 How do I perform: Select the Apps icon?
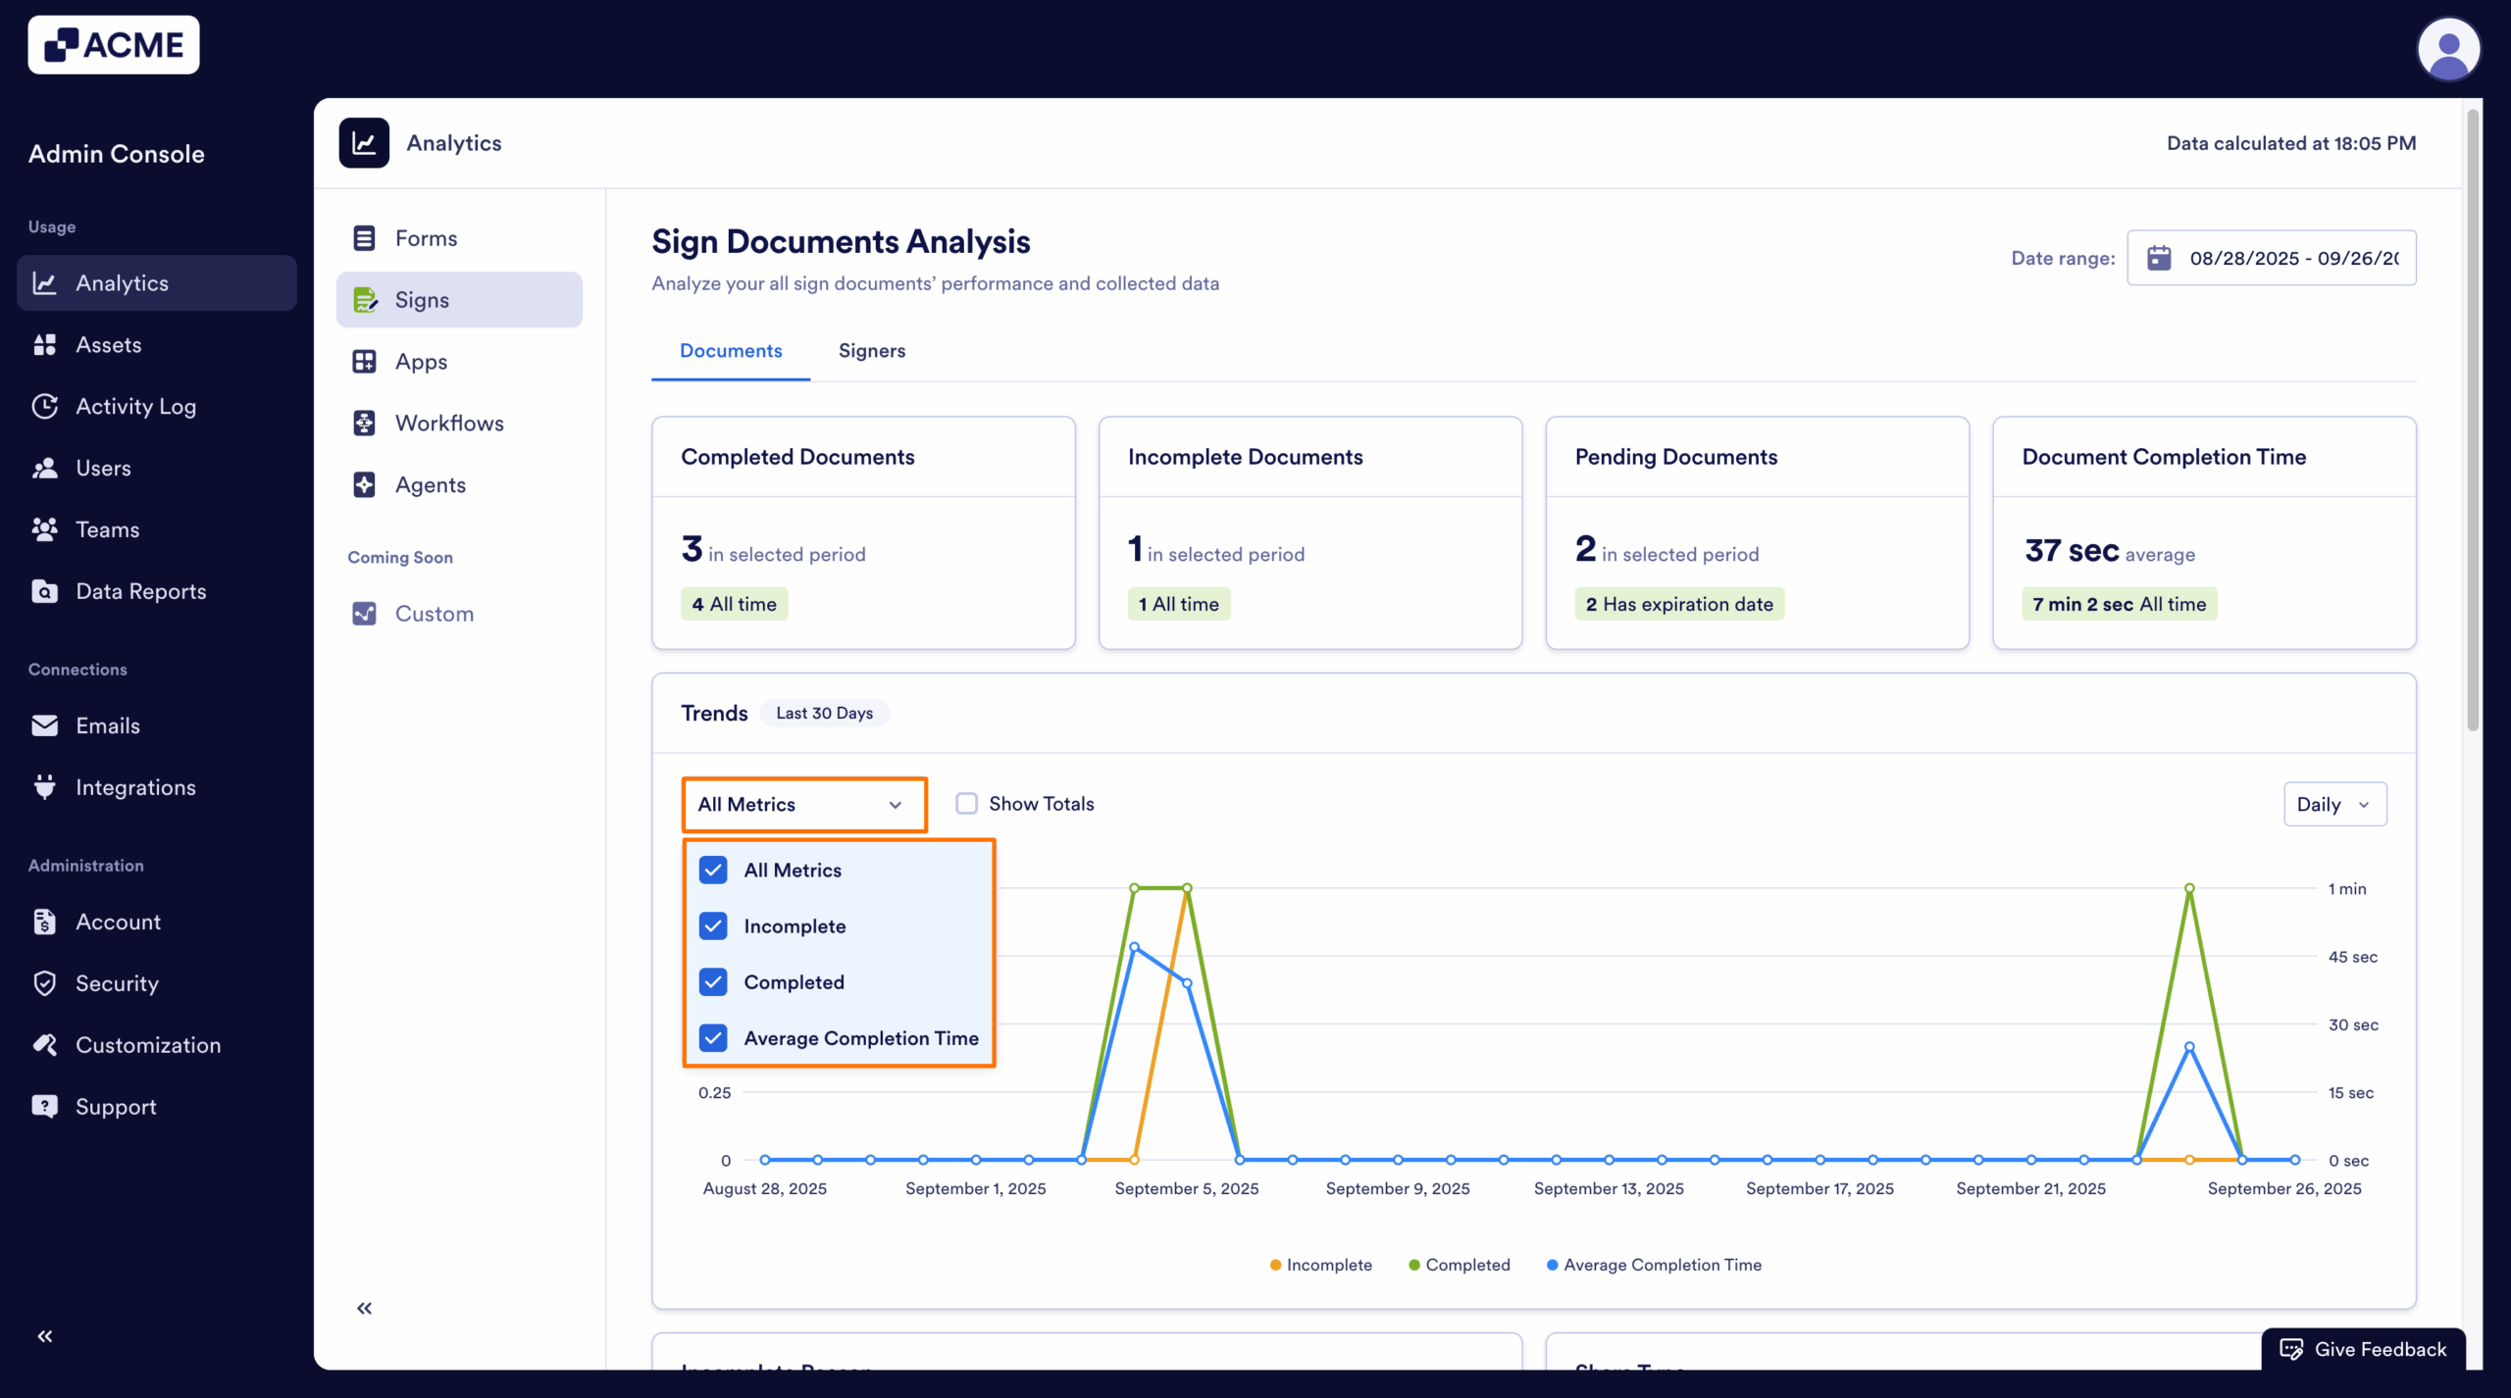click(x=364, y=361)
